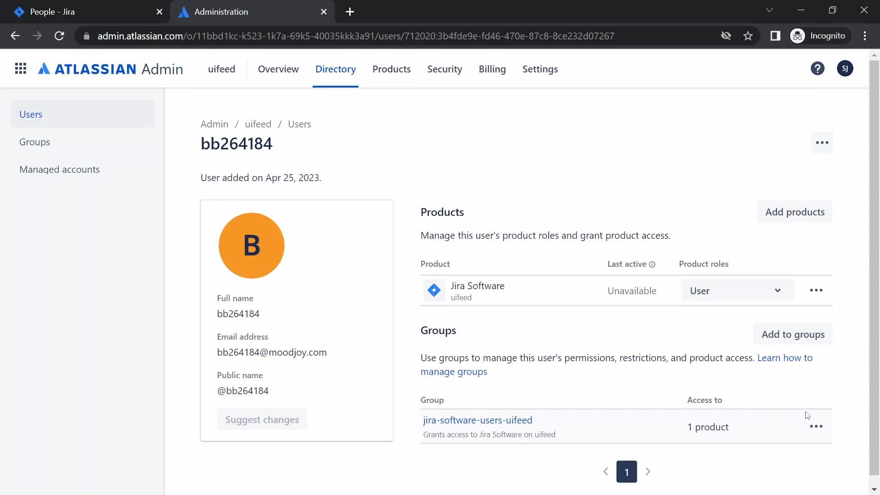Reload the current page

point(59,36)
